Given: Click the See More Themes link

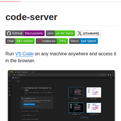Looking at the screenshot, I should coord(85,118).
